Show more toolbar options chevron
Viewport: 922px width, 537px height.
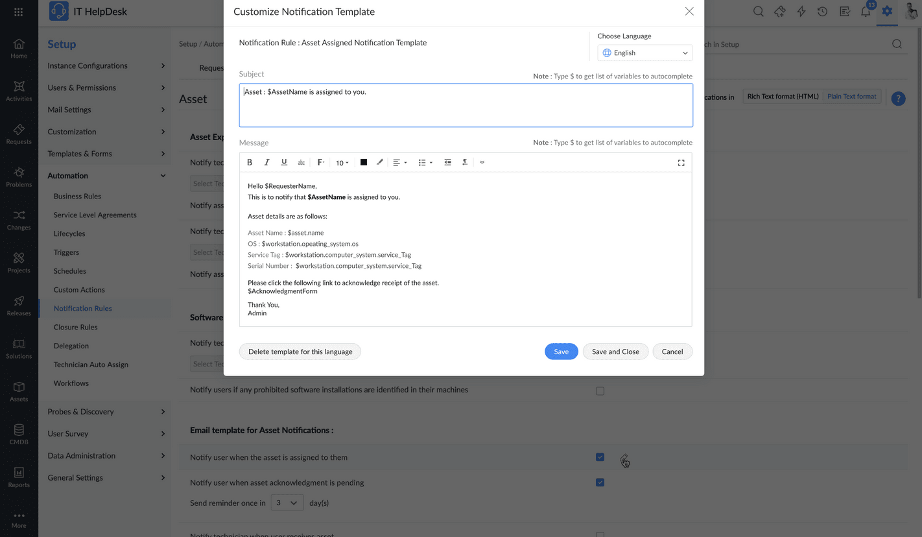(x=482, y=163)
